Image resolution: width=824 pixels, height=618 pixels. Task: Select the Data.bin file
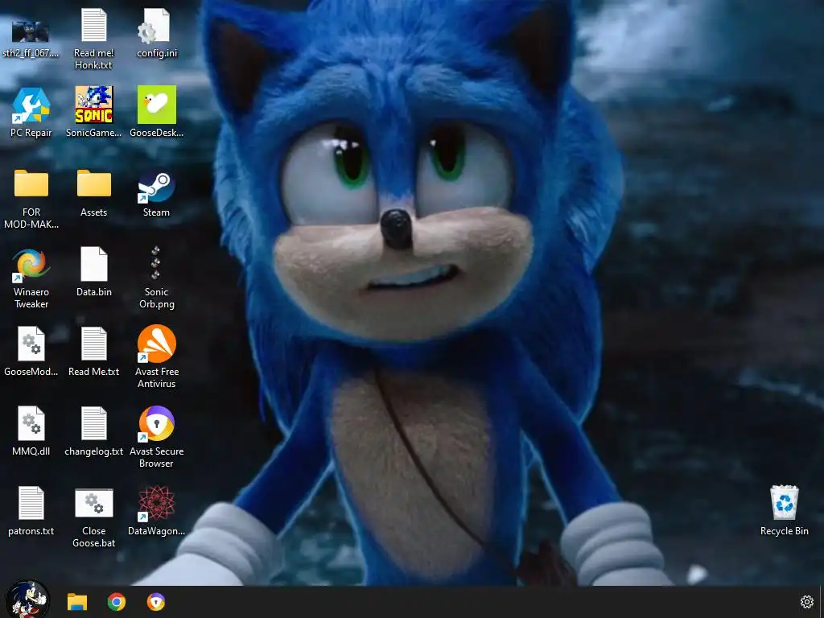pyautogui.click(x=94, y=264)
